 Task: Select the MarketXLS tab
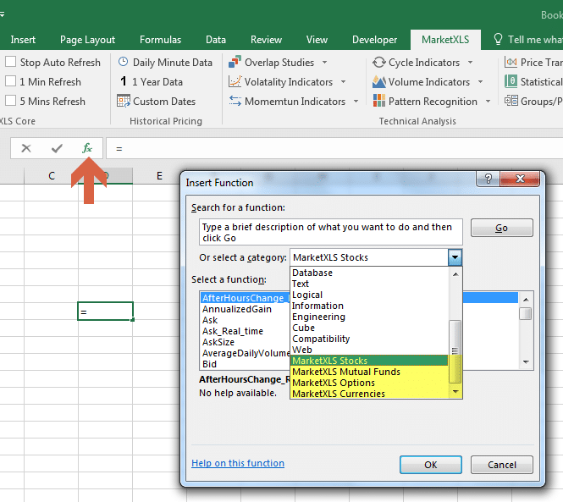(x=445, y=40)
